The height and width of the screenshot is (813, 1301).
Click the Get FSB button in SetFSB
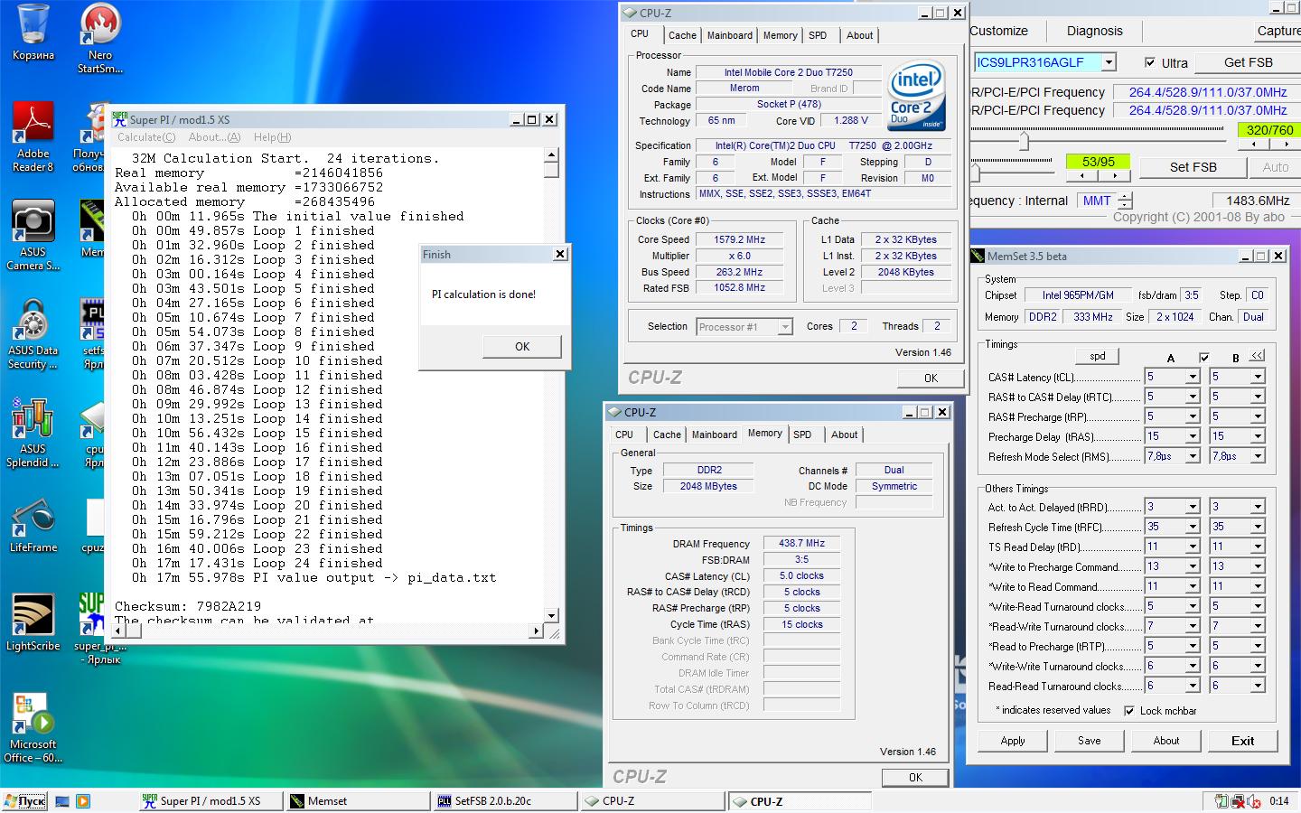pos(1248,62)
